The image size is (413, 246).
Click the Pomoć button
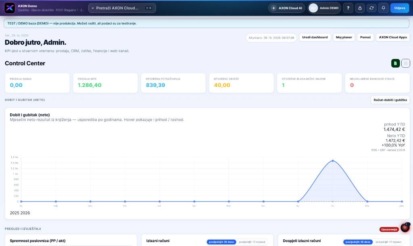coord(365,38)
